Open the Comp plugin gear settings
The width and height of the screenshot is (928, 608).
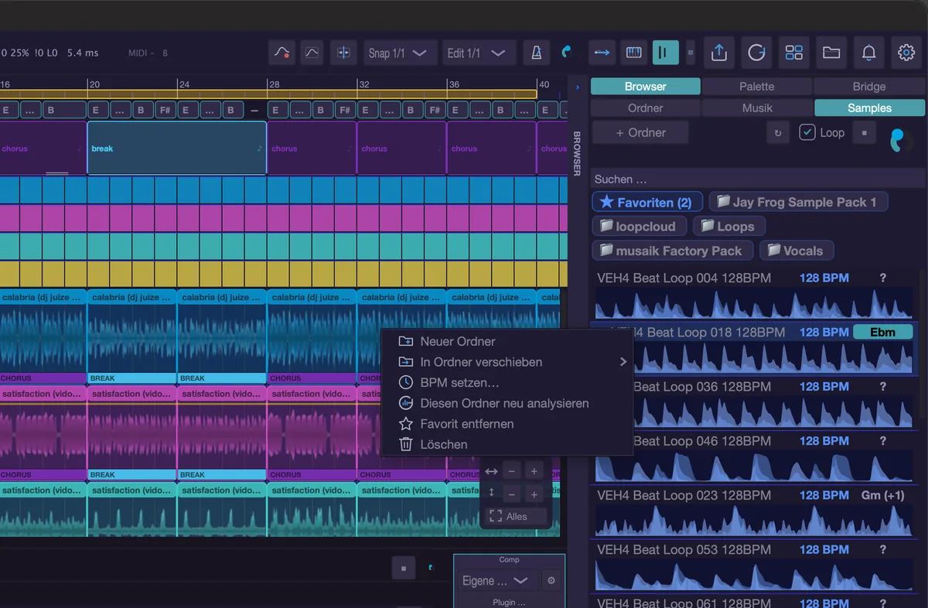tap(551, 581)
